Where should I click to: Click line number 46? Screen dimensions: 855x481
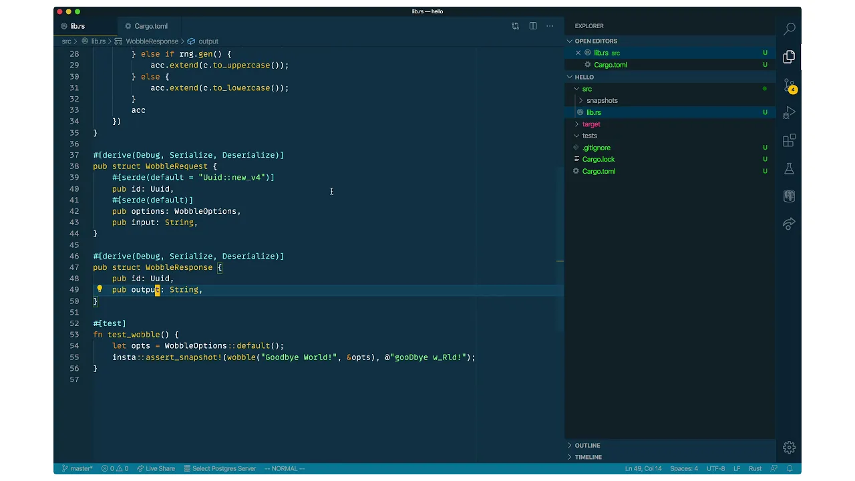pos(75,256)
